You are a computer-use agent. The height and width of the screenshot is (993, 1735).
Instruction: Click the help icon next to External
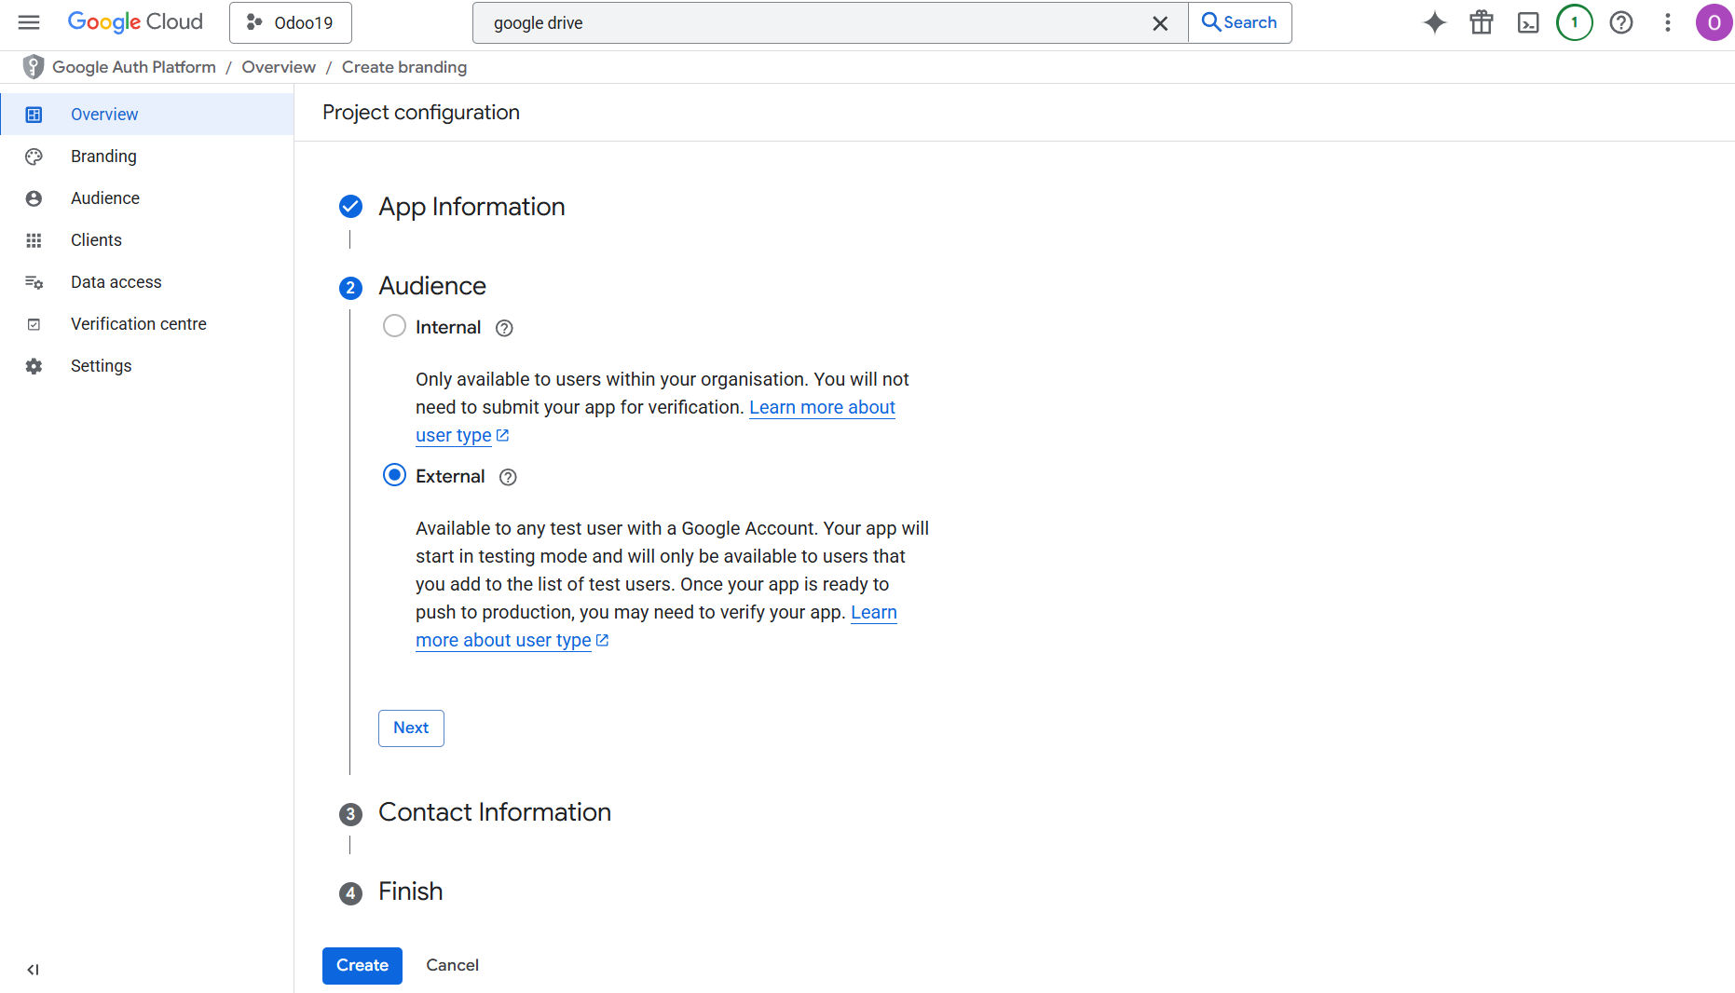click(x=508, y=477)
